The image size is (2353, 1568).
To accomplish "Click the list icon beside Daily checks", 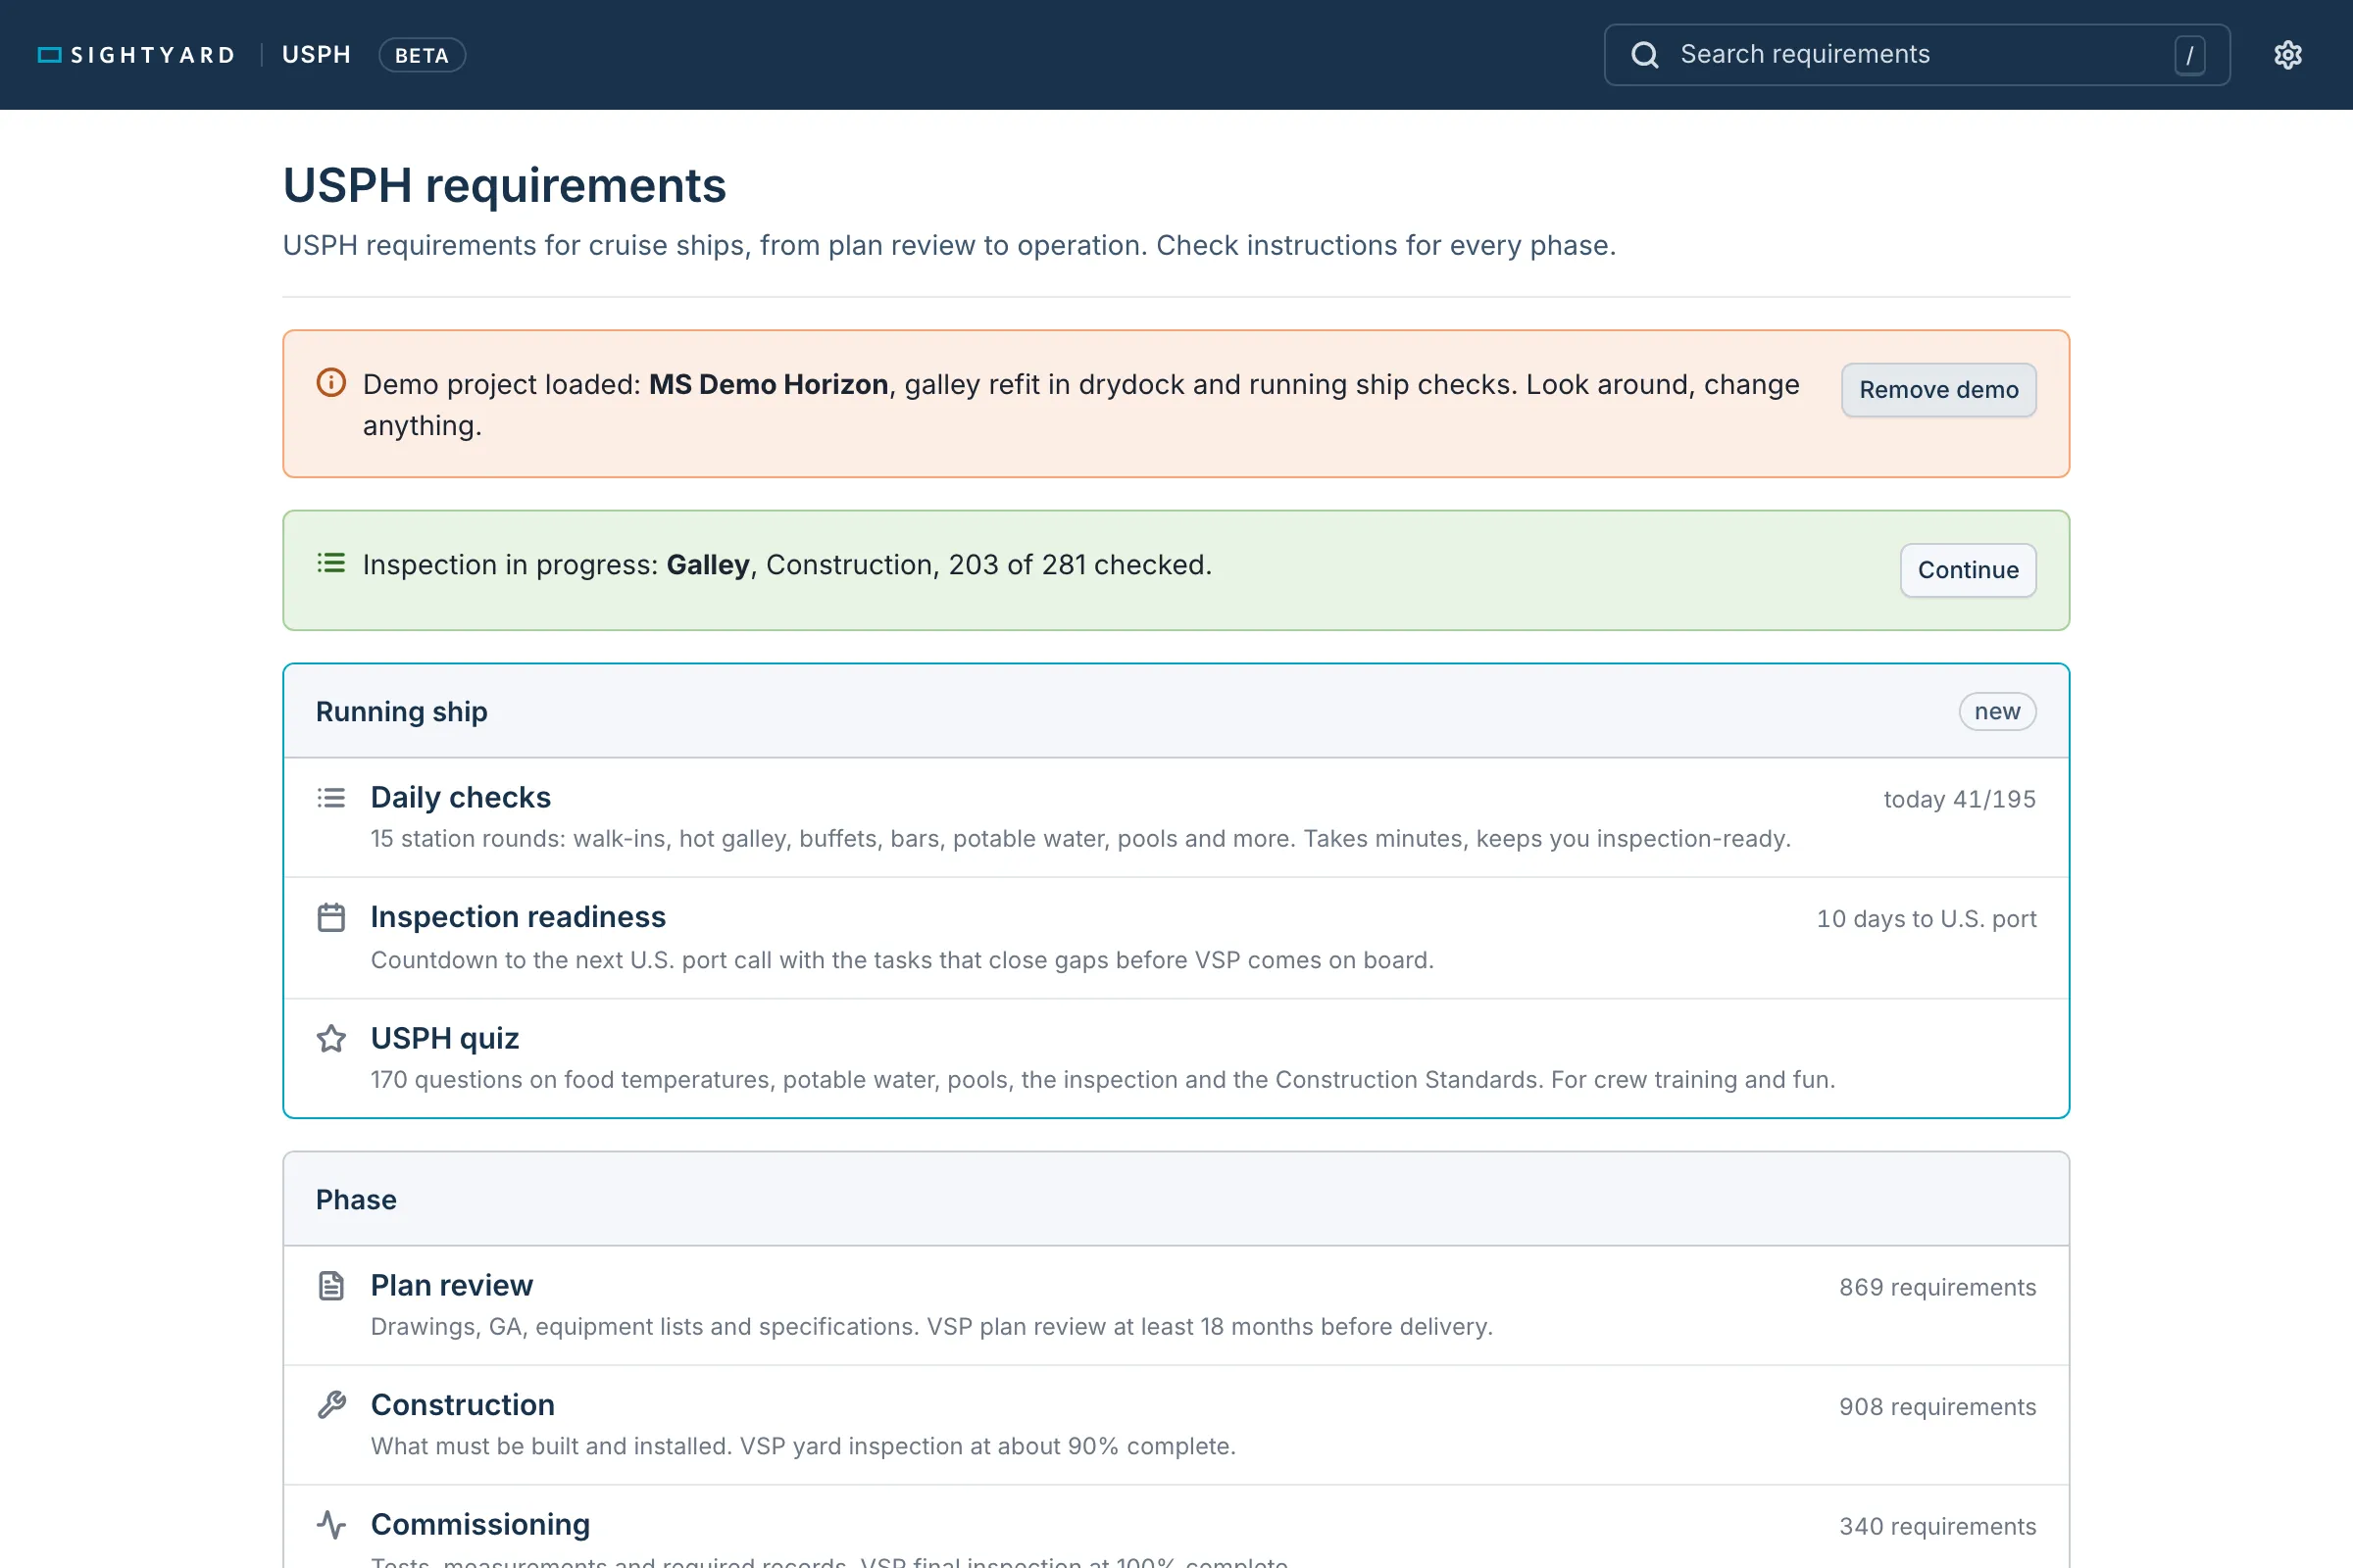I will [331, 798].
